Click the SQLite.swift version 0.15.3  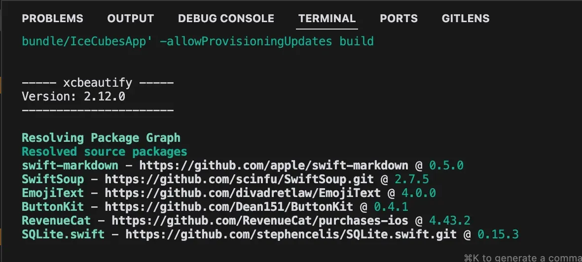(x=498, y=234)
